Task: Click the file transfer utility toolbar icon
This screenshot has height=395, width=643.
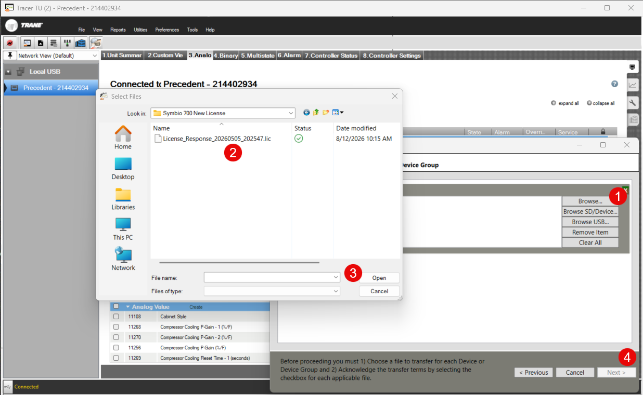Action: tap(96, 43)
